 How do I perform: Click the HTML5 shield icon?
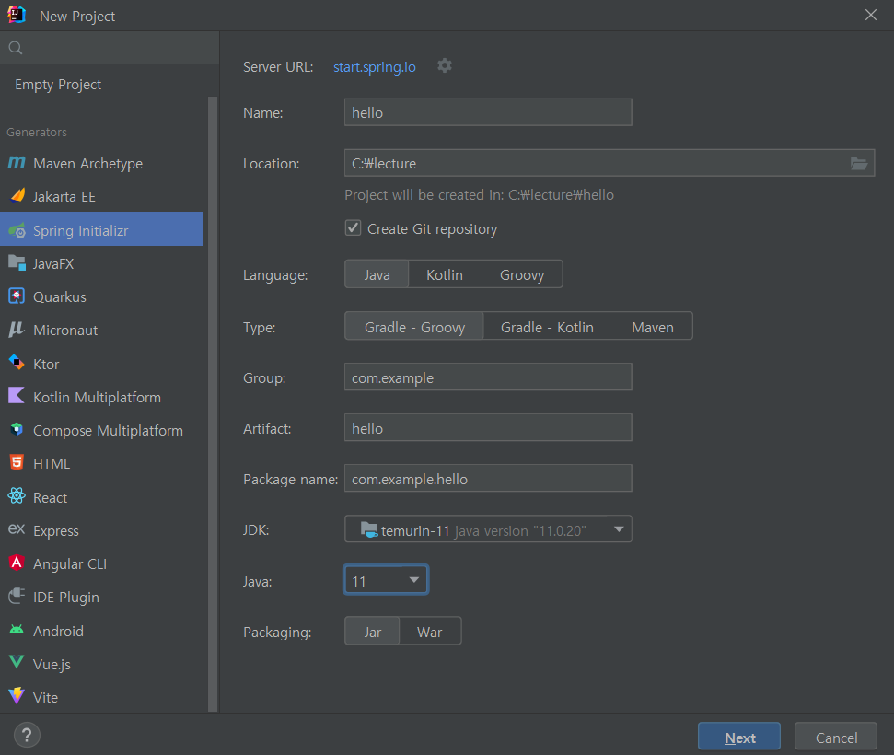(x=17, y=462)
